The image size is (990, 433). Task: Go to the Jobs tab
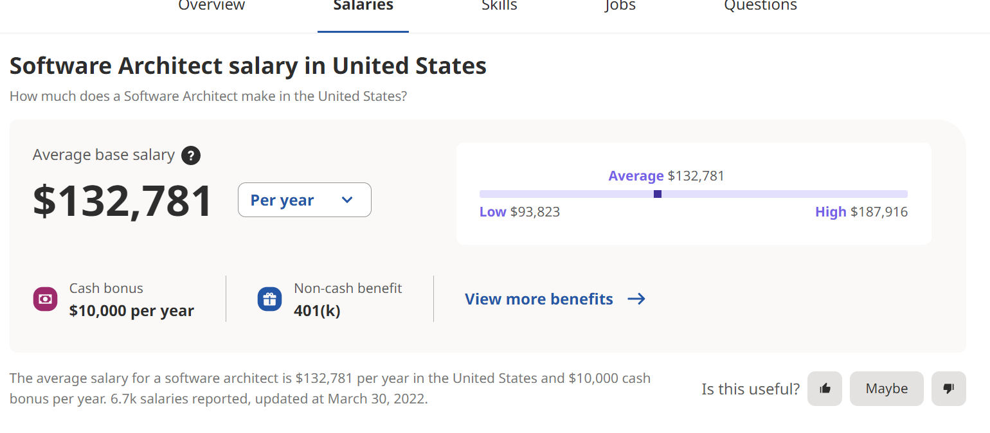click(620, 6)
